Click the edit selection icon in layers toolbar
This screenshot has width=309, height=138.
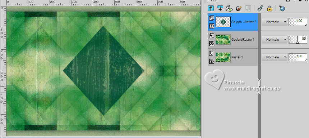239,8
